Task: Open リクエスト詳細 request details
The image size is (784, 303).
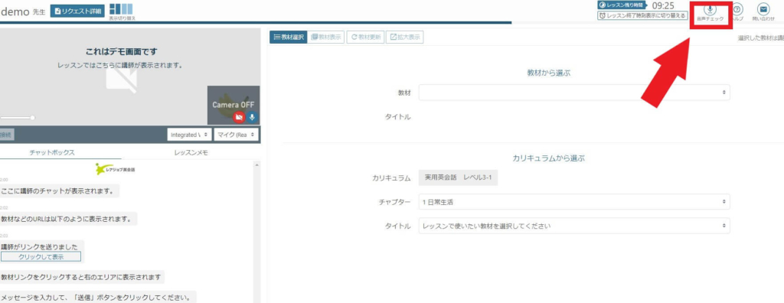Action: (x=77, y=11)
